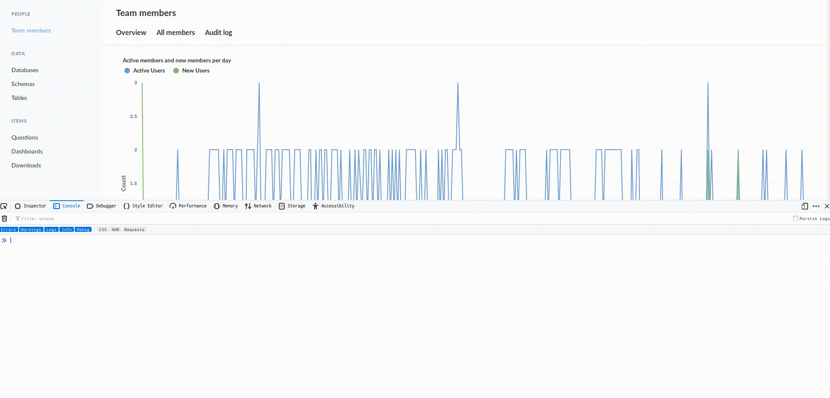Open the Performance panel
830x398 pixels.
point(188,206)
